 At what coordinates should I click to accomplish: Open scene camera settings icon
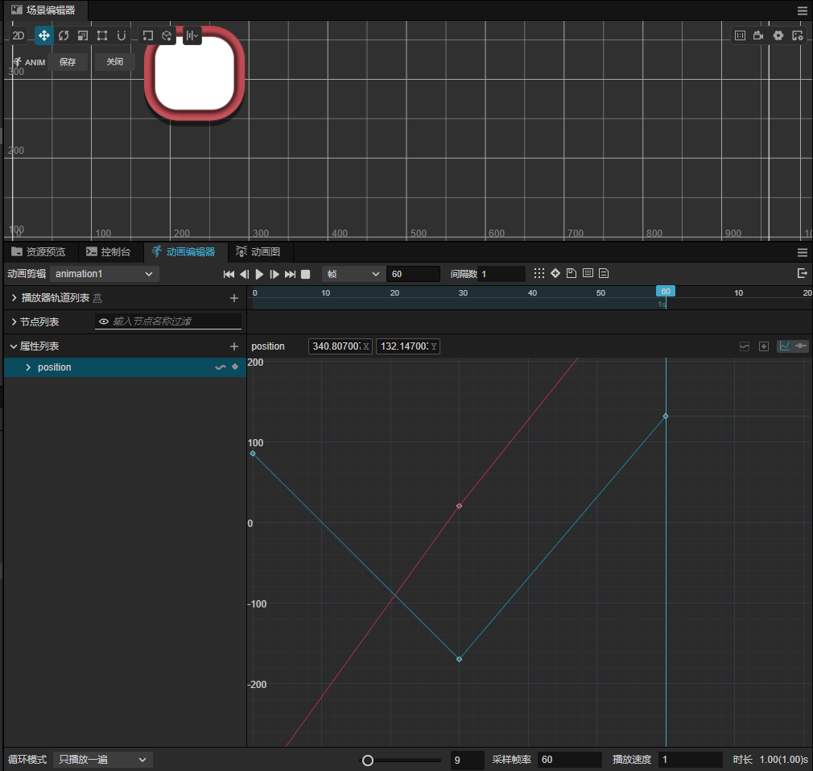pos(758,35)
